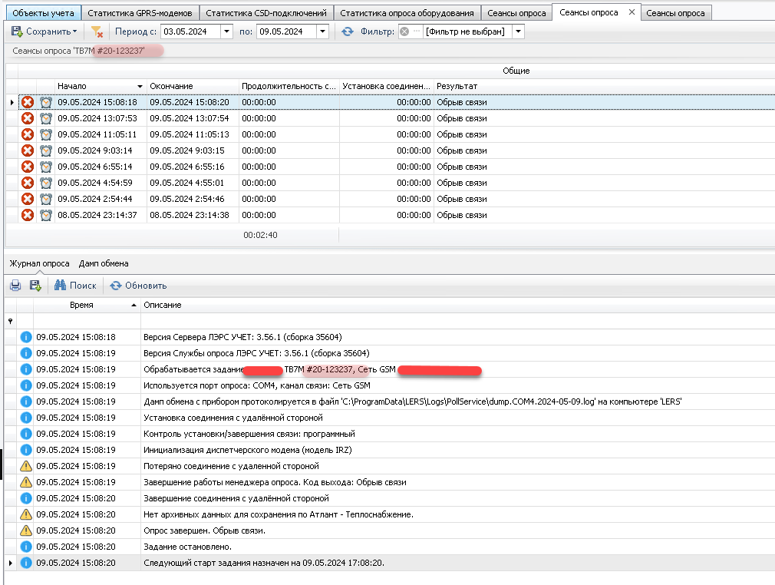The width and height of the screenshot is (775, 585).
Task: Close the active Сеансы опроса tab
Action: coord(632,12)
